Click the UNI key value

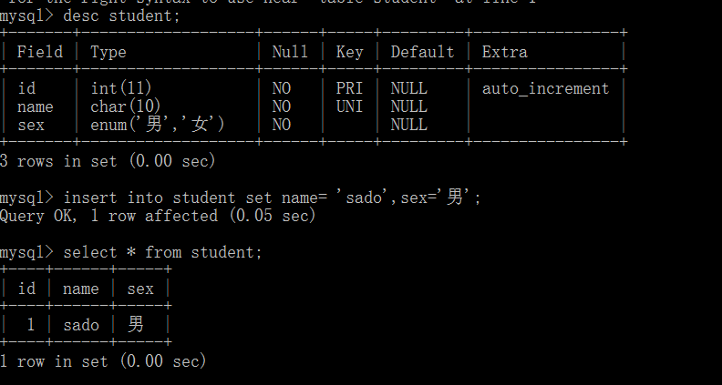[x=349, y=106]
